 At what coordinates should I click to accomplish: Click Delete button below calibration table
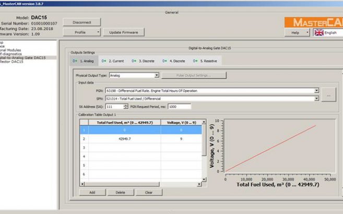pyautogui.click(x=121, y=193)
